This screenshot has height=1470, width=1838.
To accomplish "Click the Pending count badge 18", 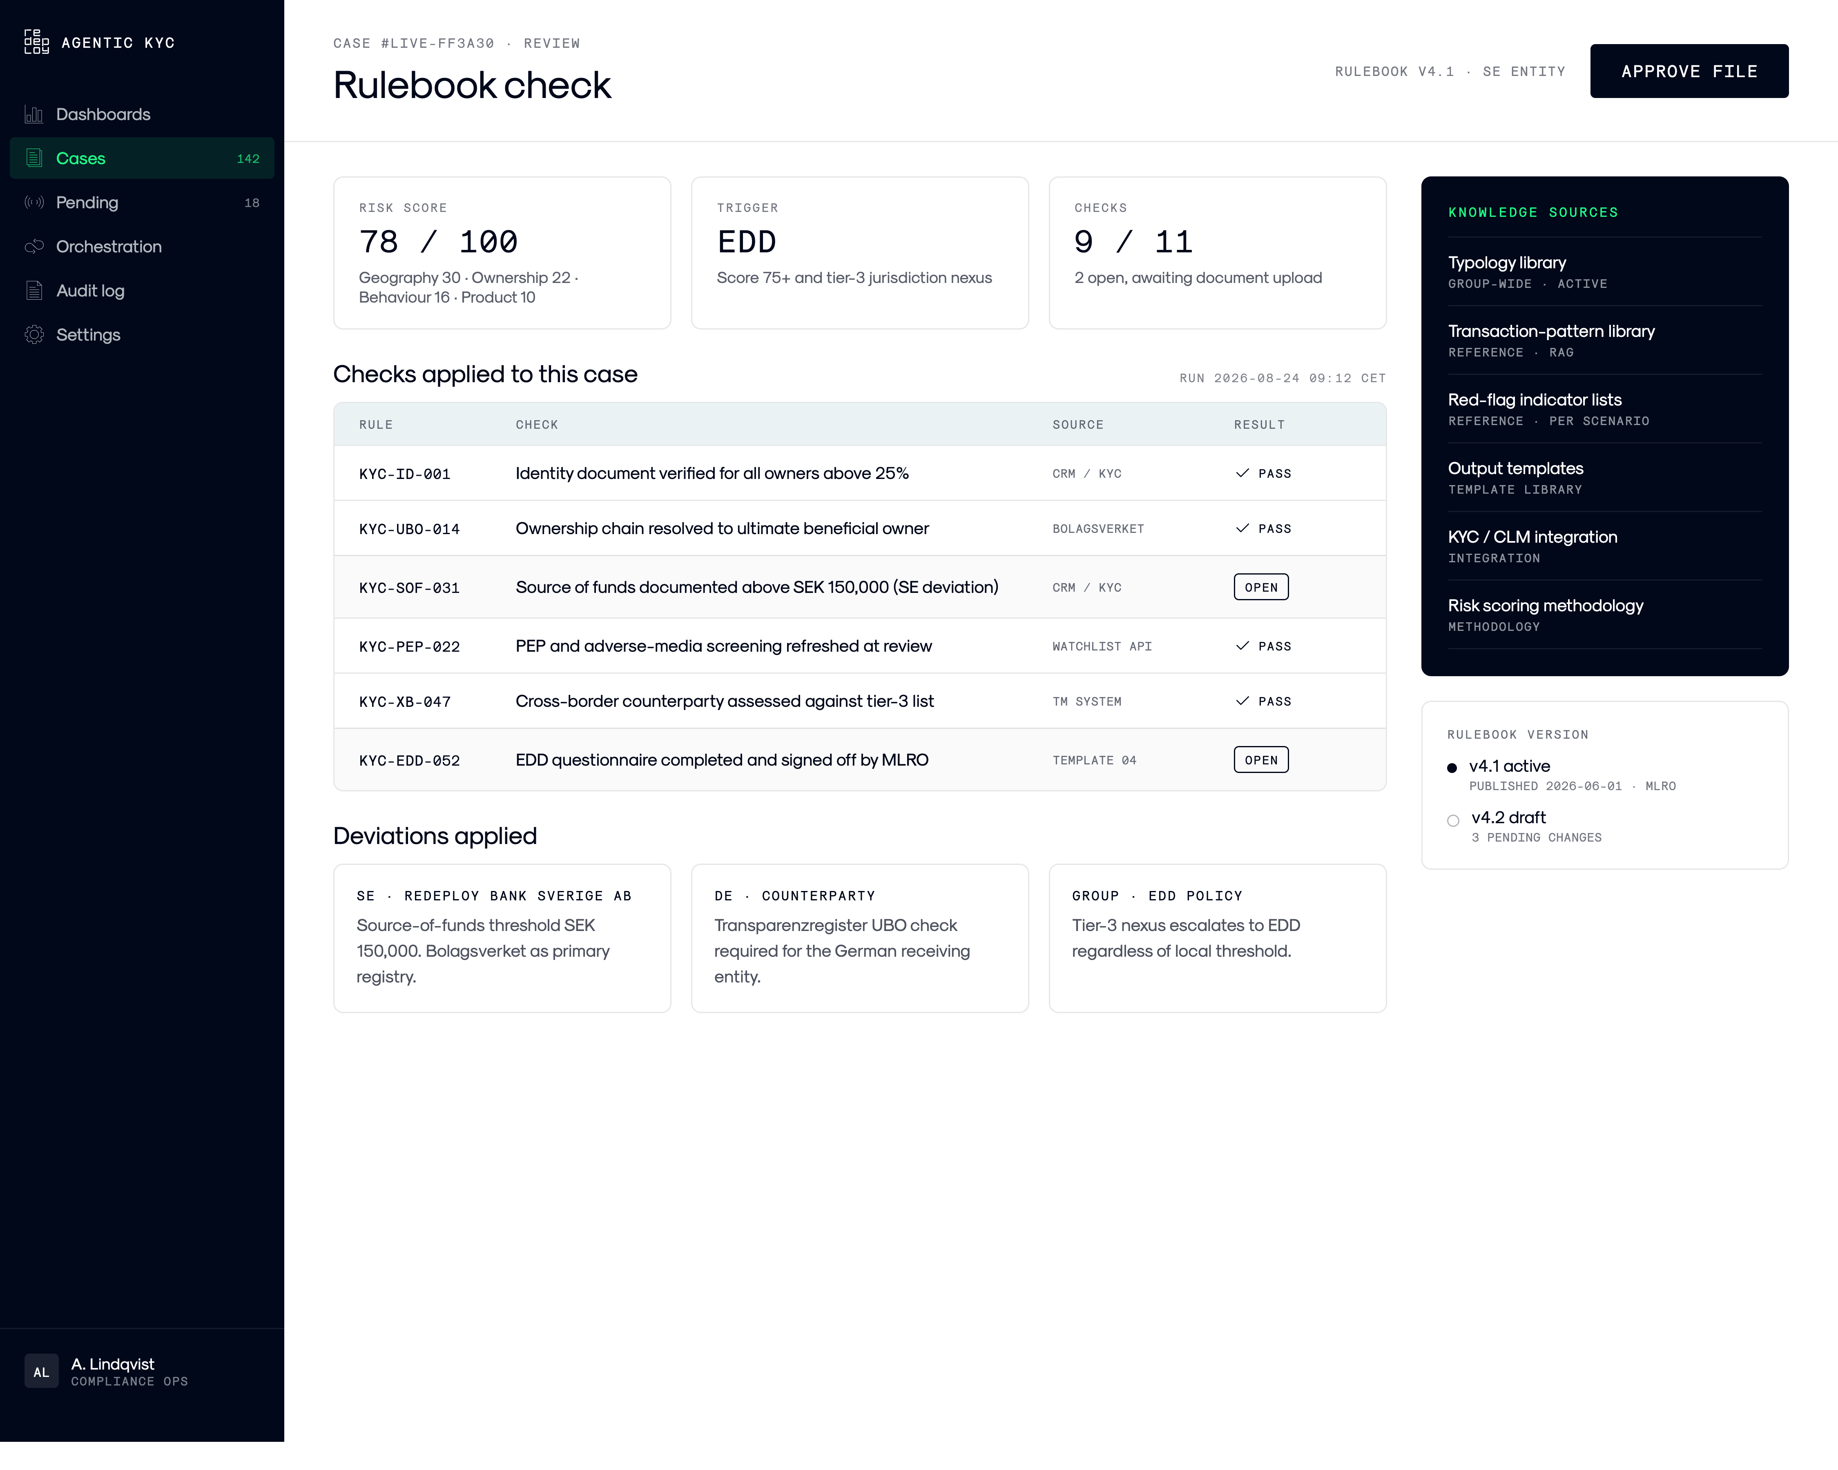I will point(252,203).
